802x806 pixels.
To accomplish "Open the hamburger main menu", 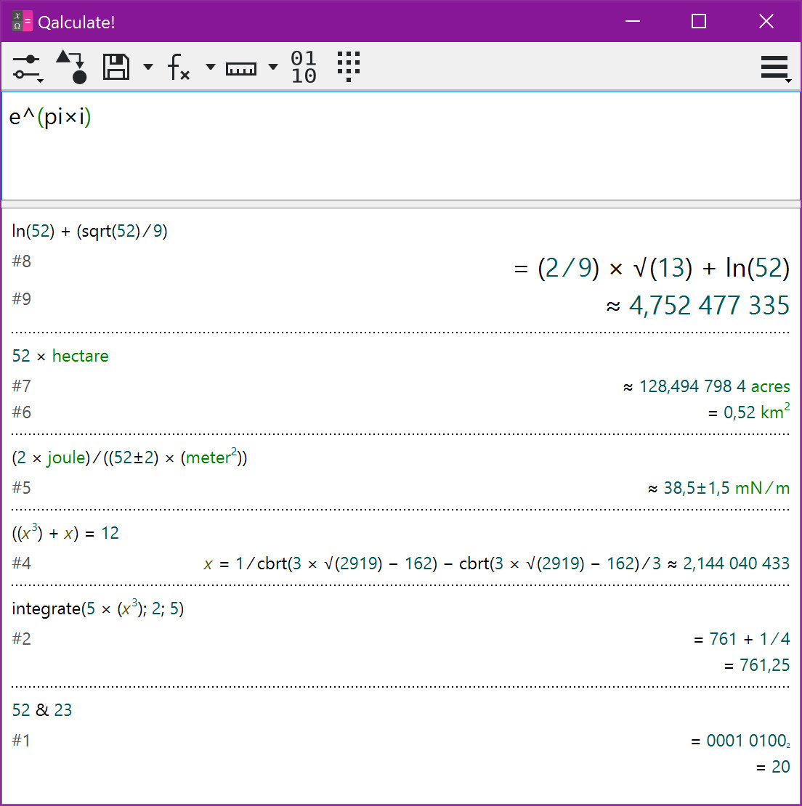I will coord(775,68).
